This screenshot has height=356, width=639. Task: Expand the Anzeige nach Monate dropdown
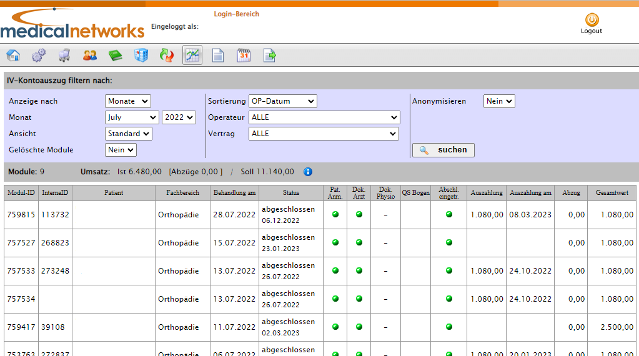pos(128,101)
